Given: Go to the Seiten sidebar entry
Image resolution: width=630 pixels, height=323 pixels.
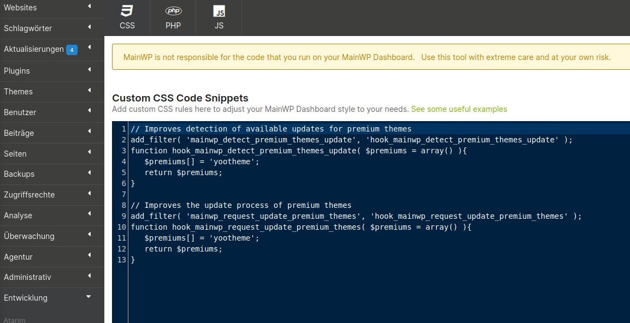Looking at the screenshot, I should click(15, 154).
